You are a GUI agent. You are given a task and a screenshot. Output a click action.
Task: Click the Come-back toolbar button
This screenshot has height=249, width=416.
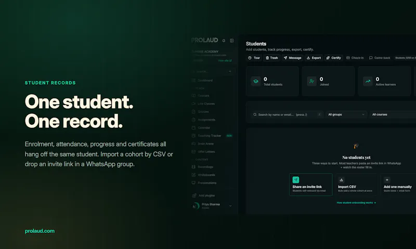pyautogui.click(x=380, y=58)
